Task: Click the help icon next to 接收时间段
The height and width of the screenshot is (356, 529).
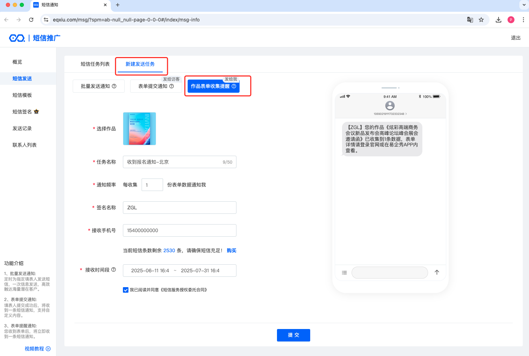Action: click(114, 270)
